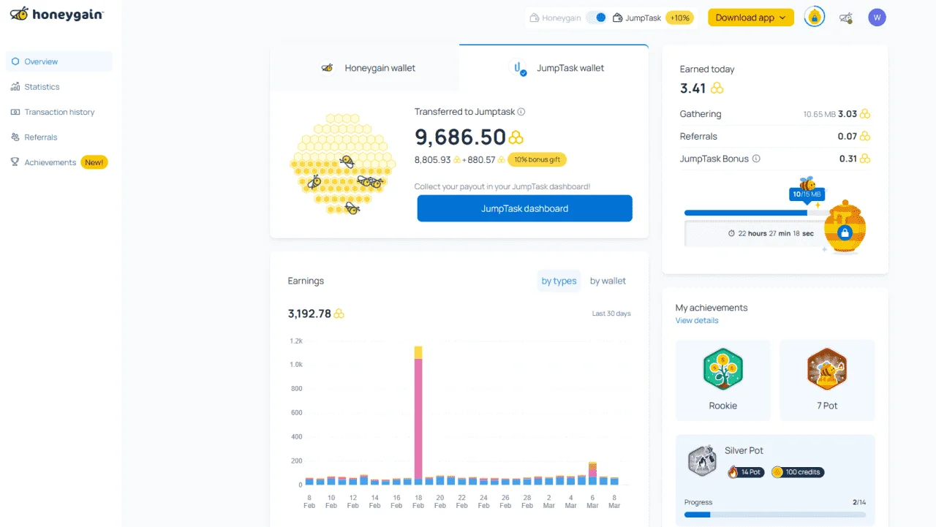Click the countdown clock icon
The image size is (936, 527).
click(x=731, y=234)
